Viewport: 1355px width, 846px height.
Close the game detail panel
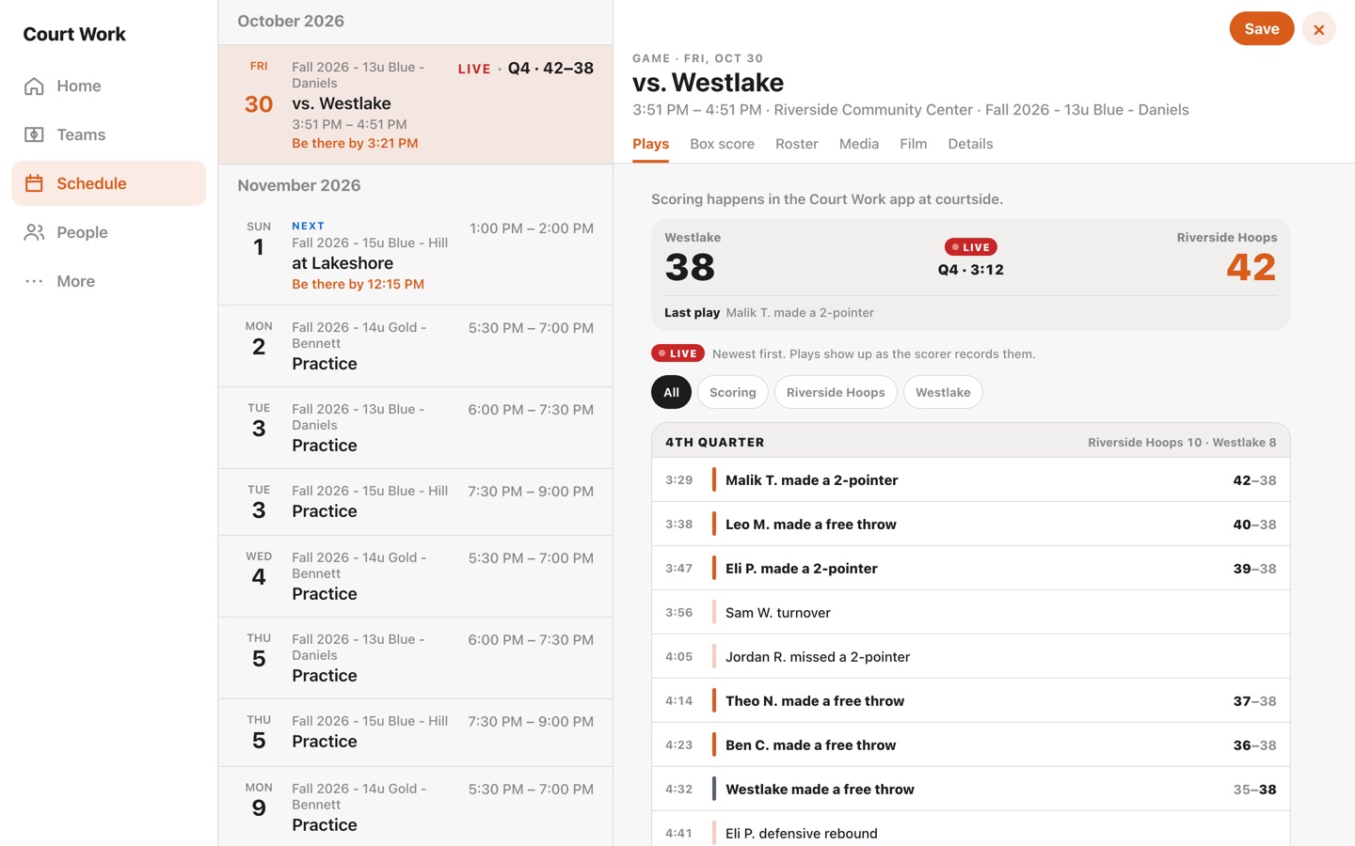(1318, 29)
